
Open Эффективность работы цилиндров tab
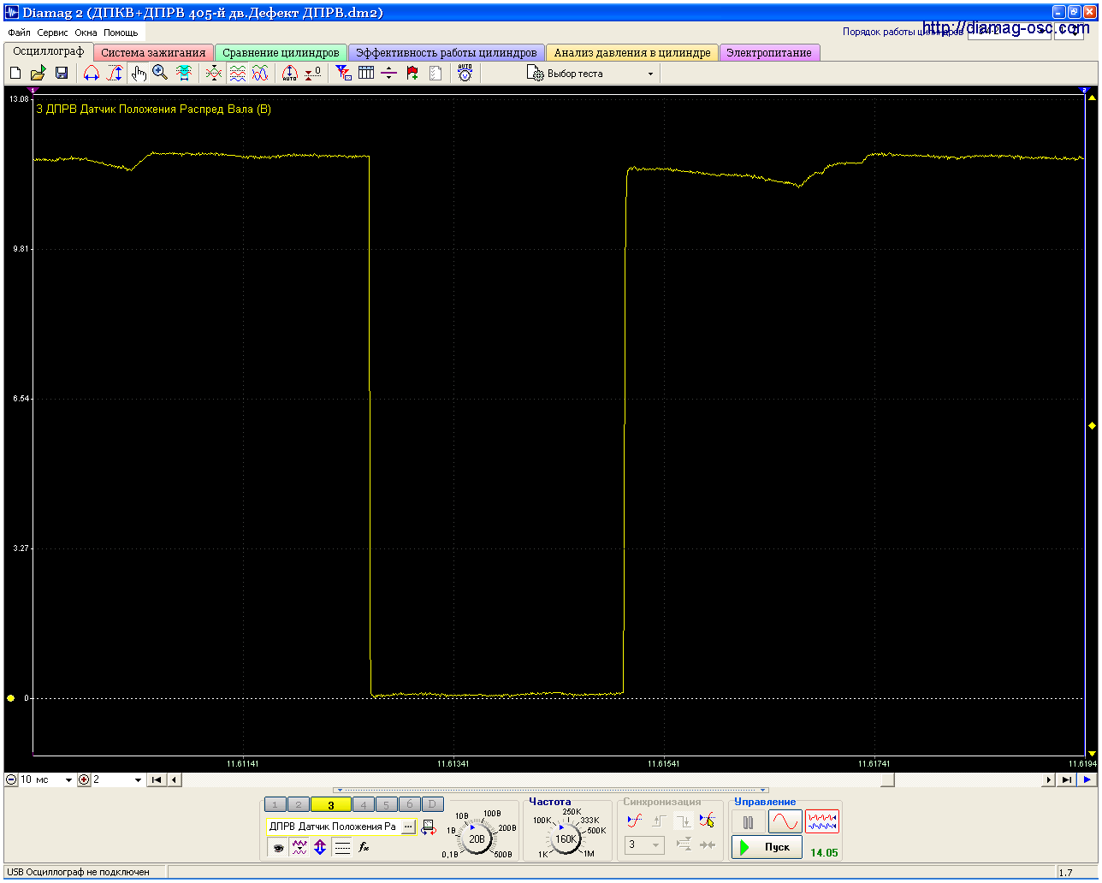click(446, 53)
